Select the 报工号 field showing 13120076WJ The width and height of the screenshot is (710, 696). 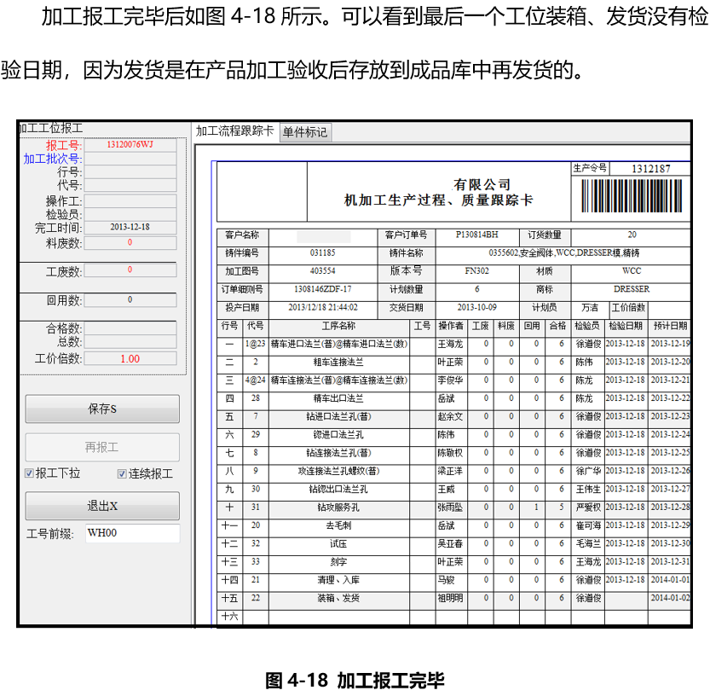coord(130,144)
